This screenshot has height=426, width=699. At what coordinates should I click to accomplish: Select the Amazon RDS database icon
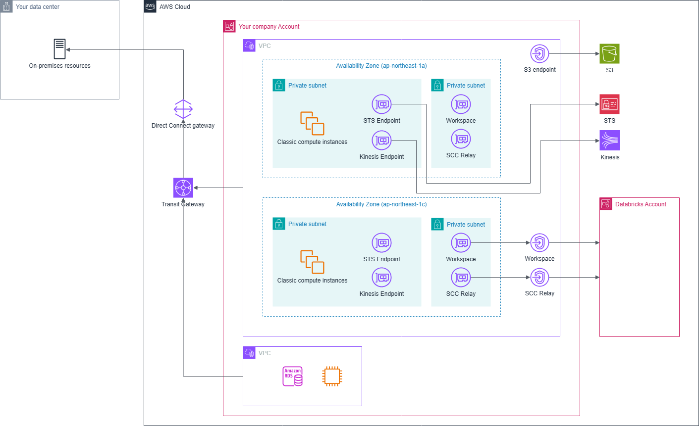(x=292, y=377)
